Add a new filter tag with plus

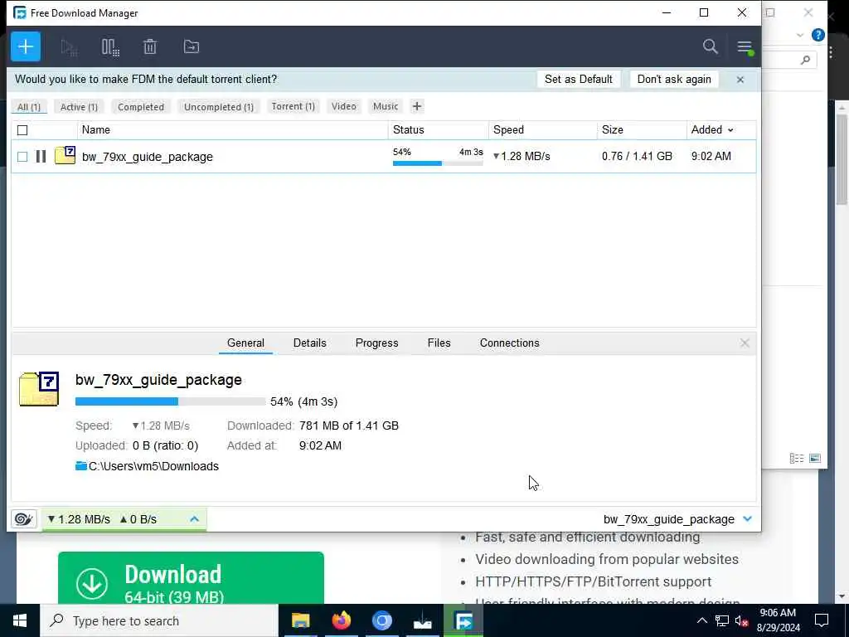point(417,106)
